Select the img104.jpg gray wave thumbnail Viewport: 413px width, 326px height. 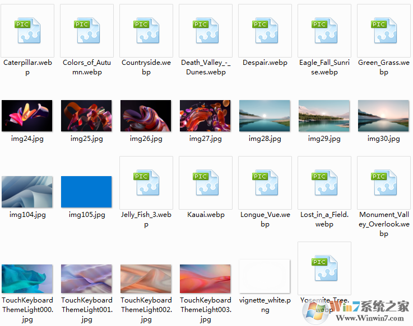pos(27,192)
